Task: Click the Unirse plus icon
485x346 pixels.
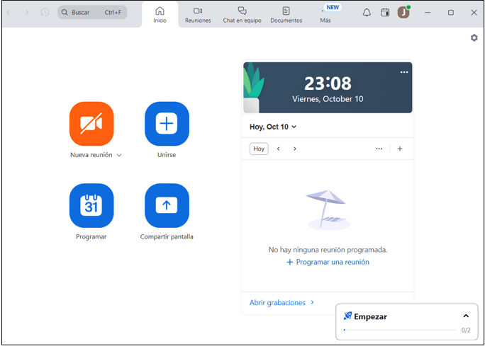Action: pyautogui.click(x=167, y=124)
